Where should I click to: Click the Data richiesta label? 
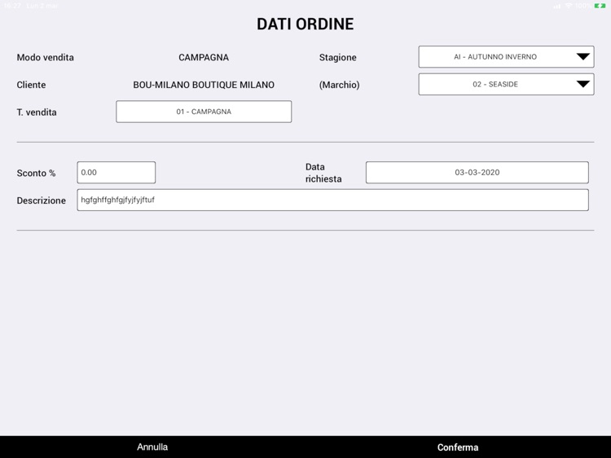(323, 173)
